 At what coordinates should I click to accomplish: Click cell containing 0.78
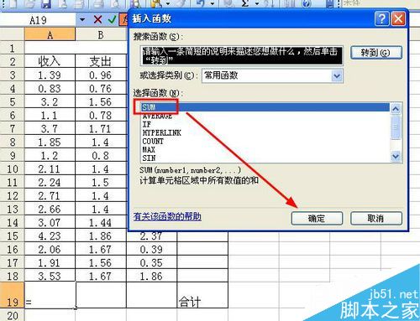pos(101,115)
